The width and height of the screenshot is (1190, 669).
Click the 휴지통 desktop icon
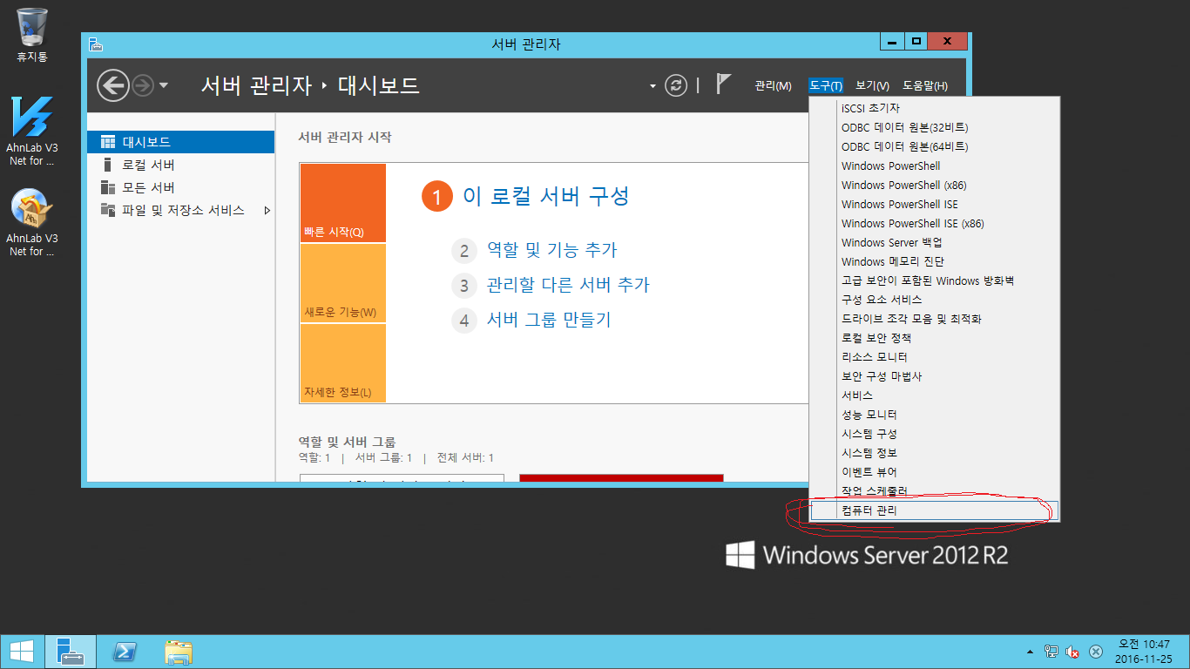pos(32,35)
